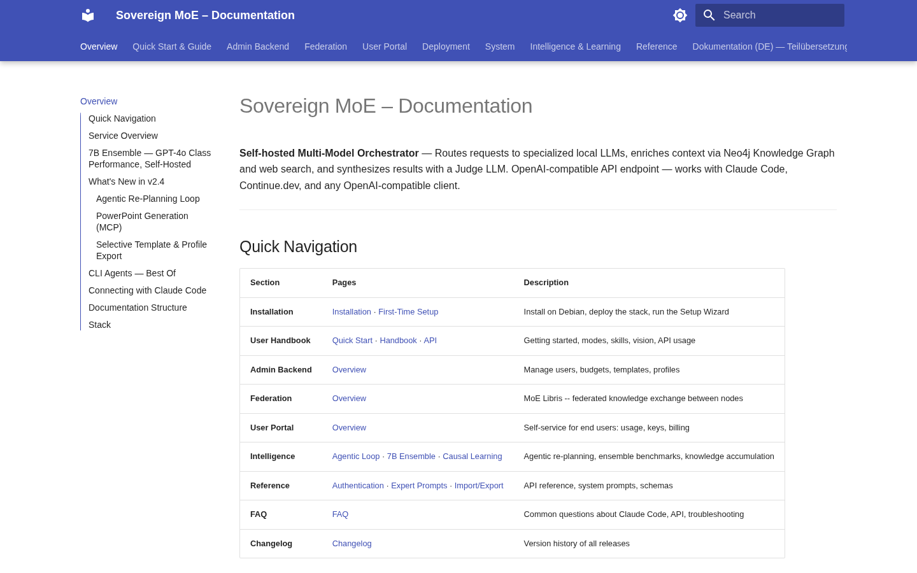917x573 pixels.
Task: Open Connecting with Claude Code section
Action: point(147,290)
